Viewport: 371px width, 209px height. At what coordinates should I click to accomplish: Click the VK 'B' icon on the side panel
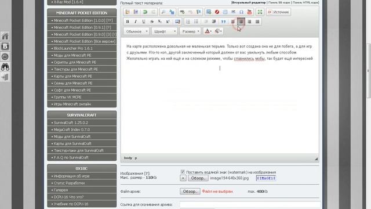click(x=5, y=46)
